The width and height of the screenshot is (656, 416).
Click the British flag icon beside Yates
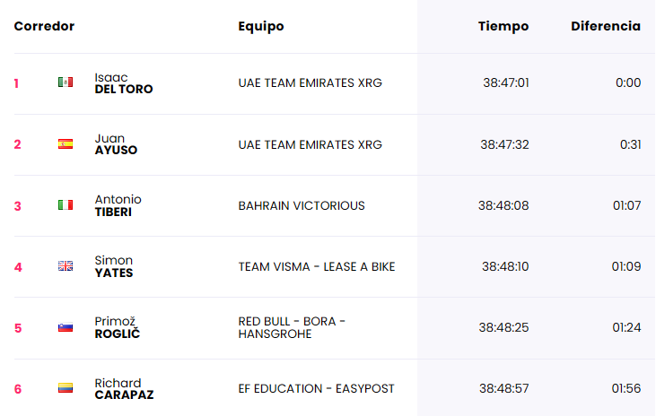point(66,266)
